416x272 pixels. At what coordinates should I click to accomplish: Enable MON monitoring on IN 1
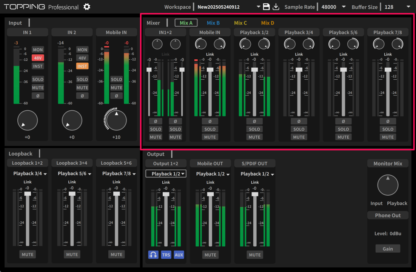(38, 49)
